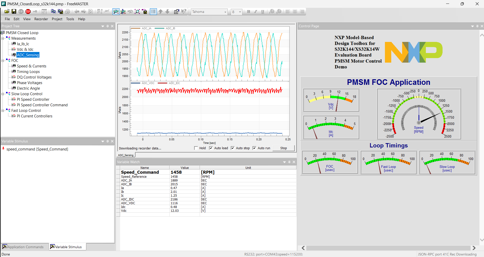Click the Copy icon in the toolbar

53,12
